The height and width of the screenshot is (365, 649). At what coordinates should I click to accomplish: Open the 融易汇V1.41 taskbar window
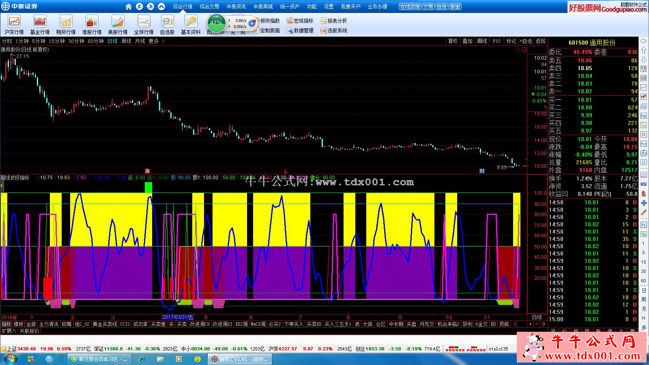click(x=240, y=359)
